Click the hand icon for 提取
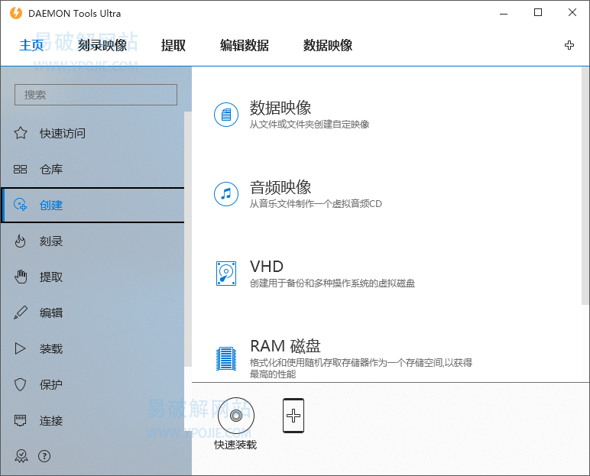590x476 pixels. pos(21,277)
